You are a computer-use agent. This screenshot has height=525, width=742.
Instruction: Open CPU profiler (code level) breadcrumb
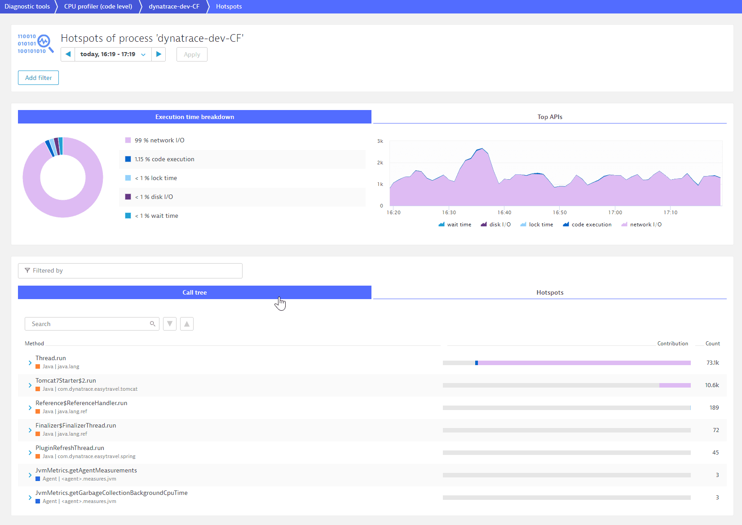(98, 6)
